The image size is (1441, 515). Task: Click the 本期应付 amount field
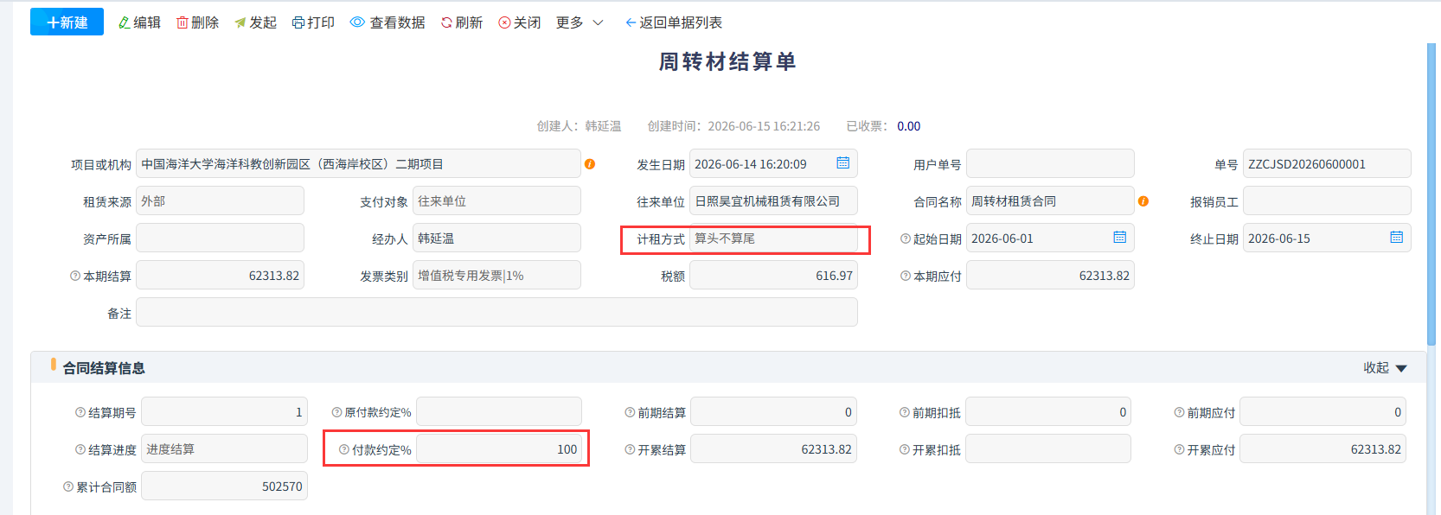[x=1050, y=276]
